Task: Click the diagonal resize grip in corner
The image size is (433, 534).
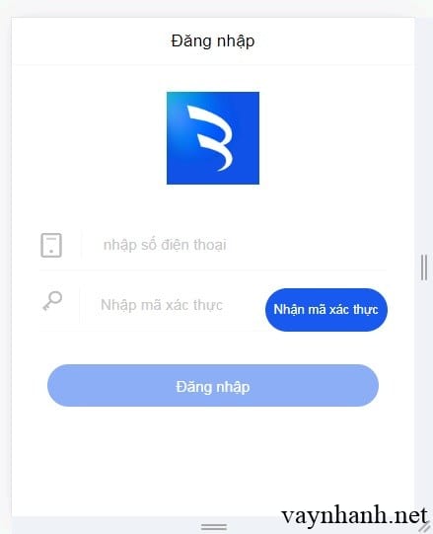Action: (424, 527)
